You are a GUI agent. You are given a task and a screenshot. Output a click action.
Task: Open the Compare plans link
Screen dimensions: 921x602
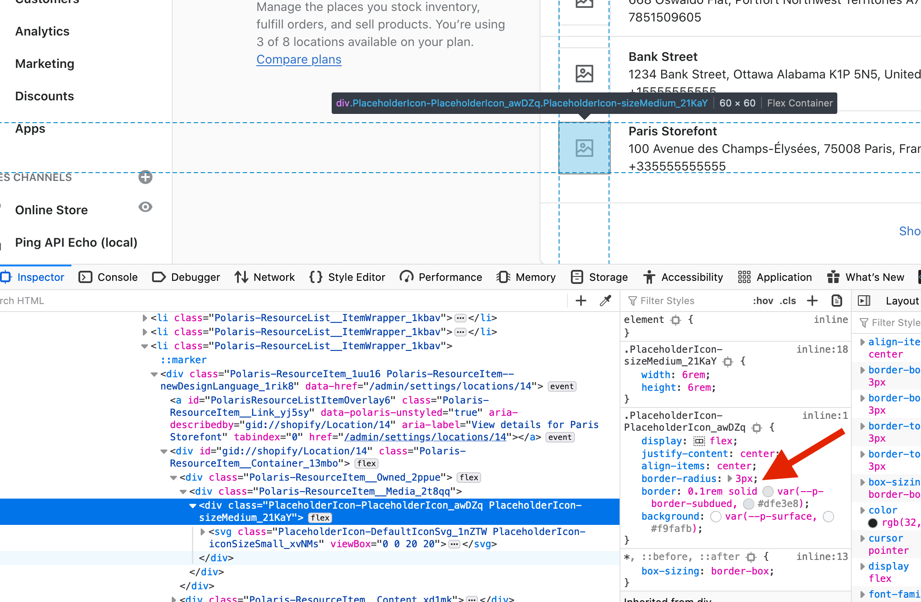298,59
